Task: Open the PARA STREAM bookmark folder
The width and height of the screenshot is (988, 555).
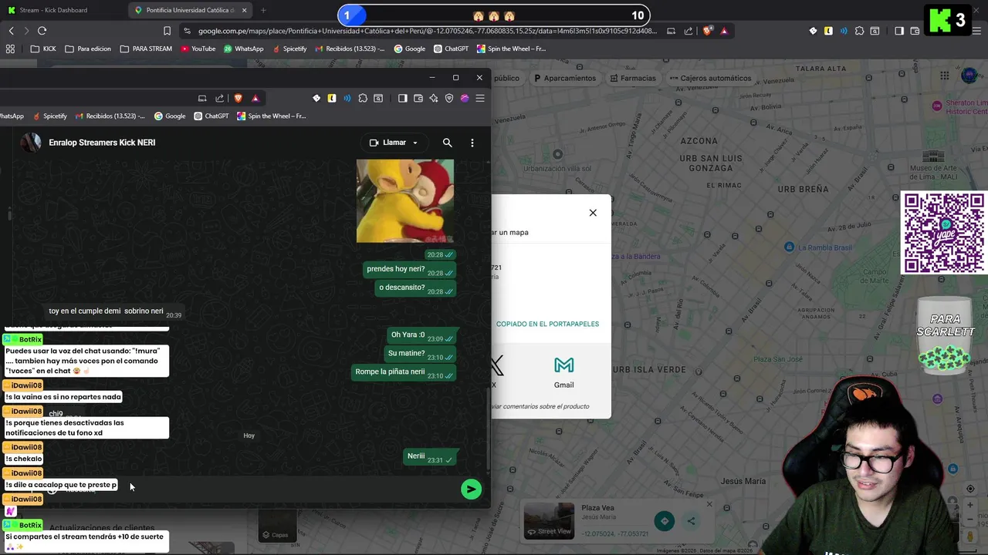Action: tap(147, 49)
